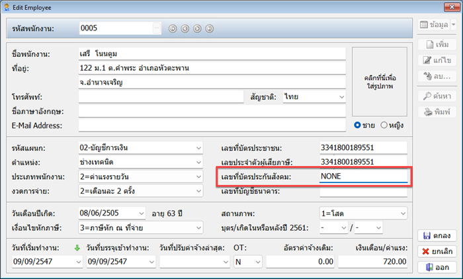Go to the next employee record
463x279 pixels.
[197, 28]
